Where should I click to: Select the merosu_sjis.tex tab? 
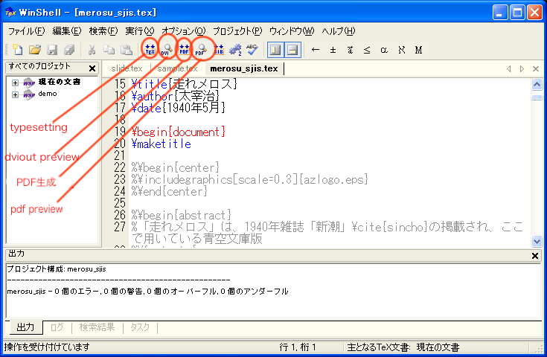(x=244, y=68)
